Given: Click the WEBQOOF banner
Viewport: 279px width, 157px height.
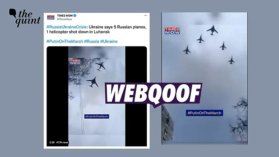Looking at the screenshot, I should (153, 94).
